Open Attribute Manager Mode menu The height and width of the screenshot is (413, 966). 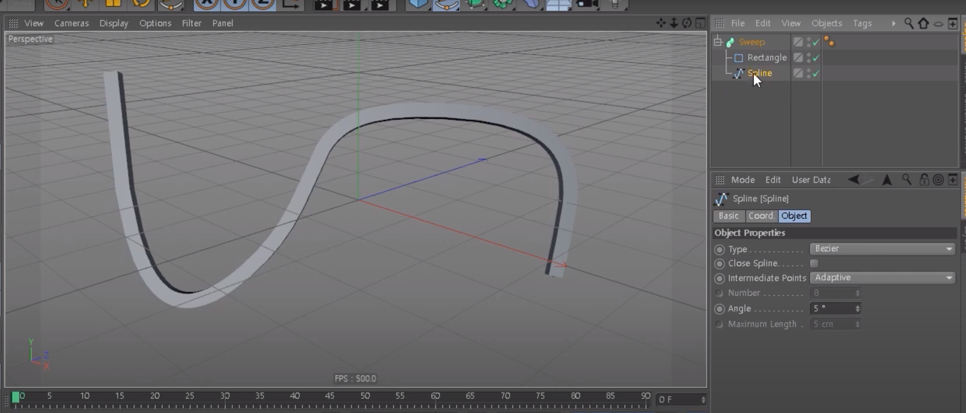point(743,179)
